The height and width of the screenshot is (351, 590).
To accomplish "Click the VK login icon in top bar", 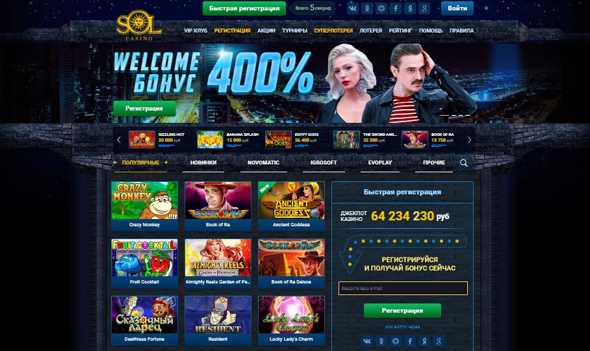I will (x=353, y=8).
